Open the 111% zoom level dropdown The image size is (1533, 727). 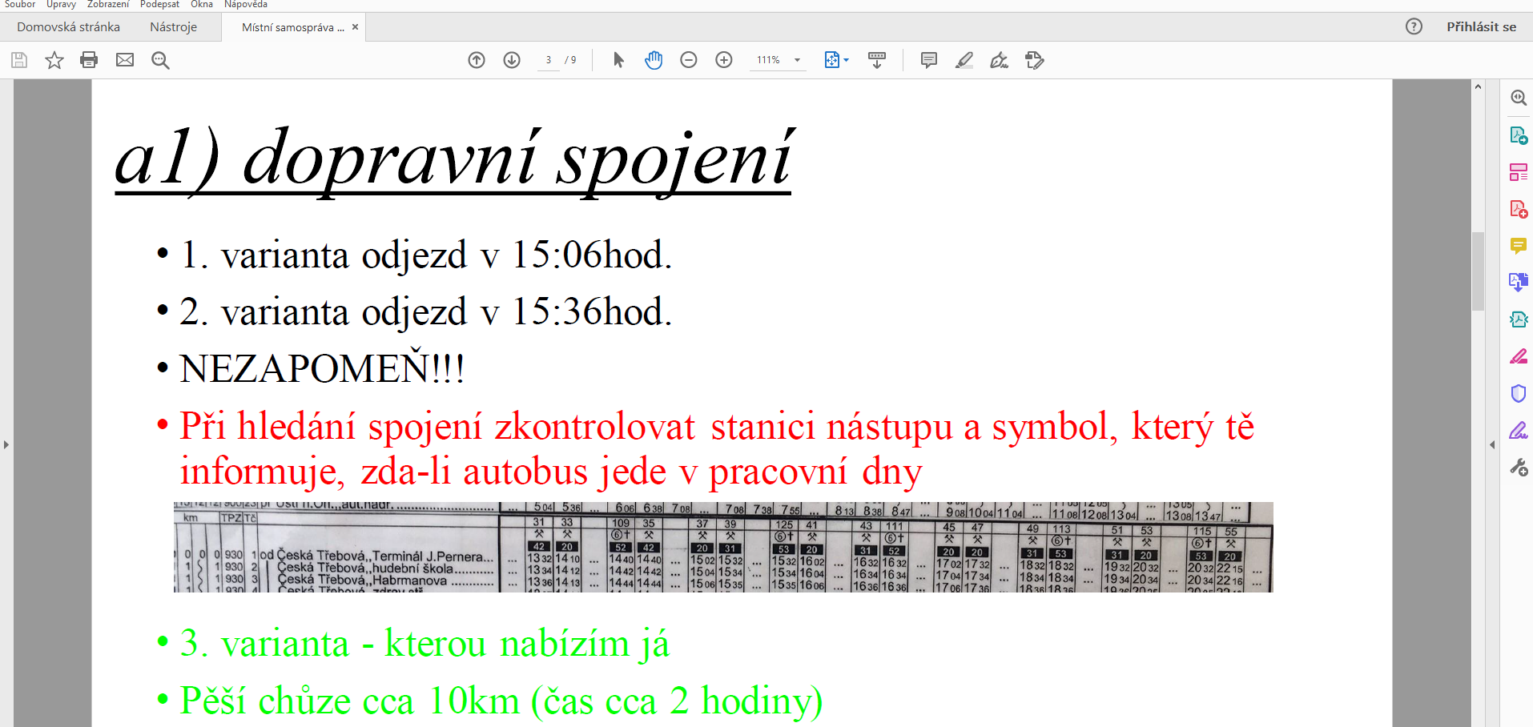(x=797, y=60)
